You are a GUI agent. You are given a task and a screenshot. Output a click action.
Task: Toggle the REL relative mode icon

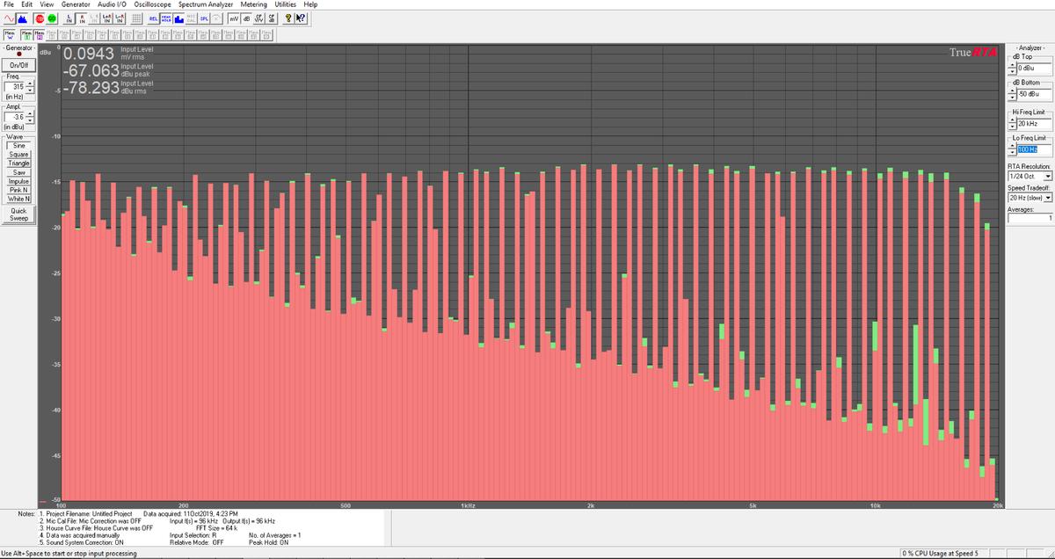[153, 18]
